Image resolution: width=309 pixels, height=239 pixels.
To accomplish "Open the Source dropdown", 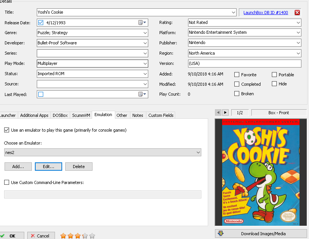I will pos(145,84).
